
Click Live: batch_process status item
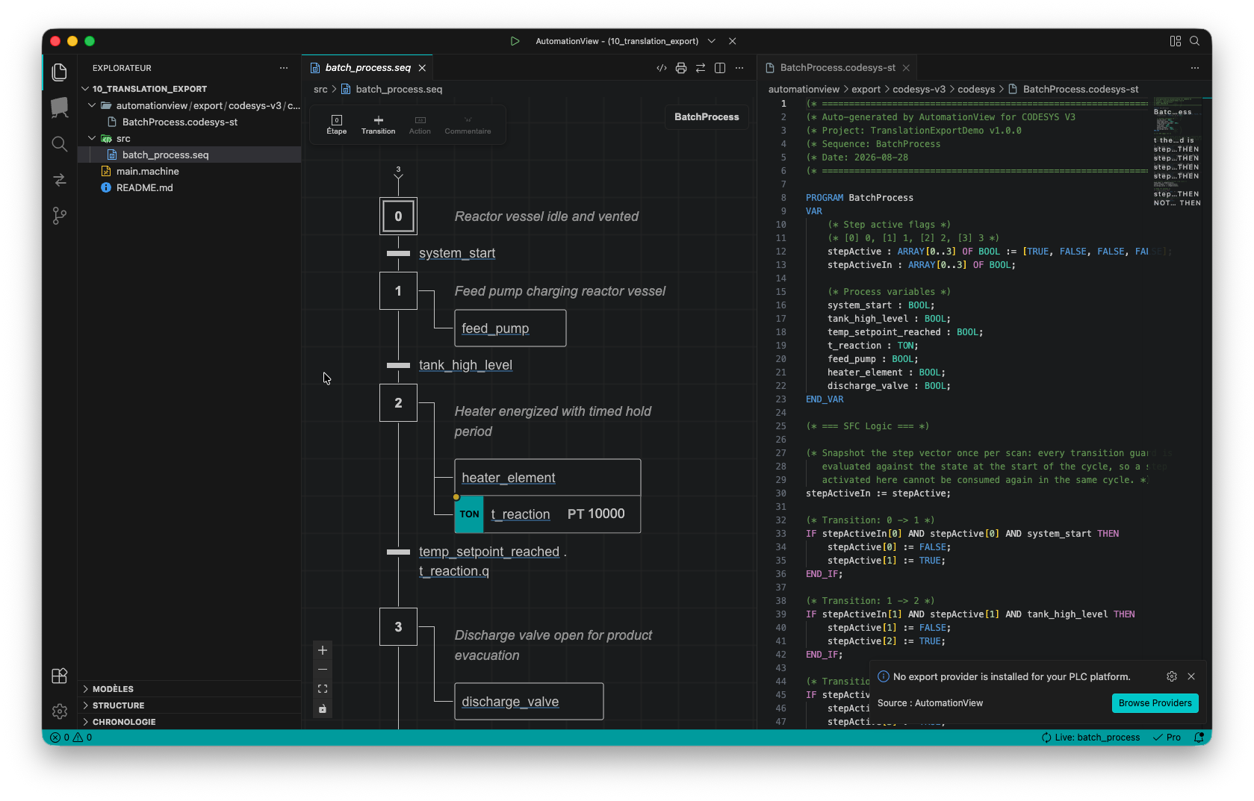[x=1091, y=738]
